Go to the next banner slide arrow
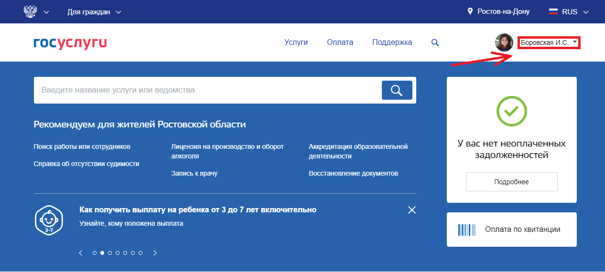Screen dimensions: 605x272 click(155, 253)
